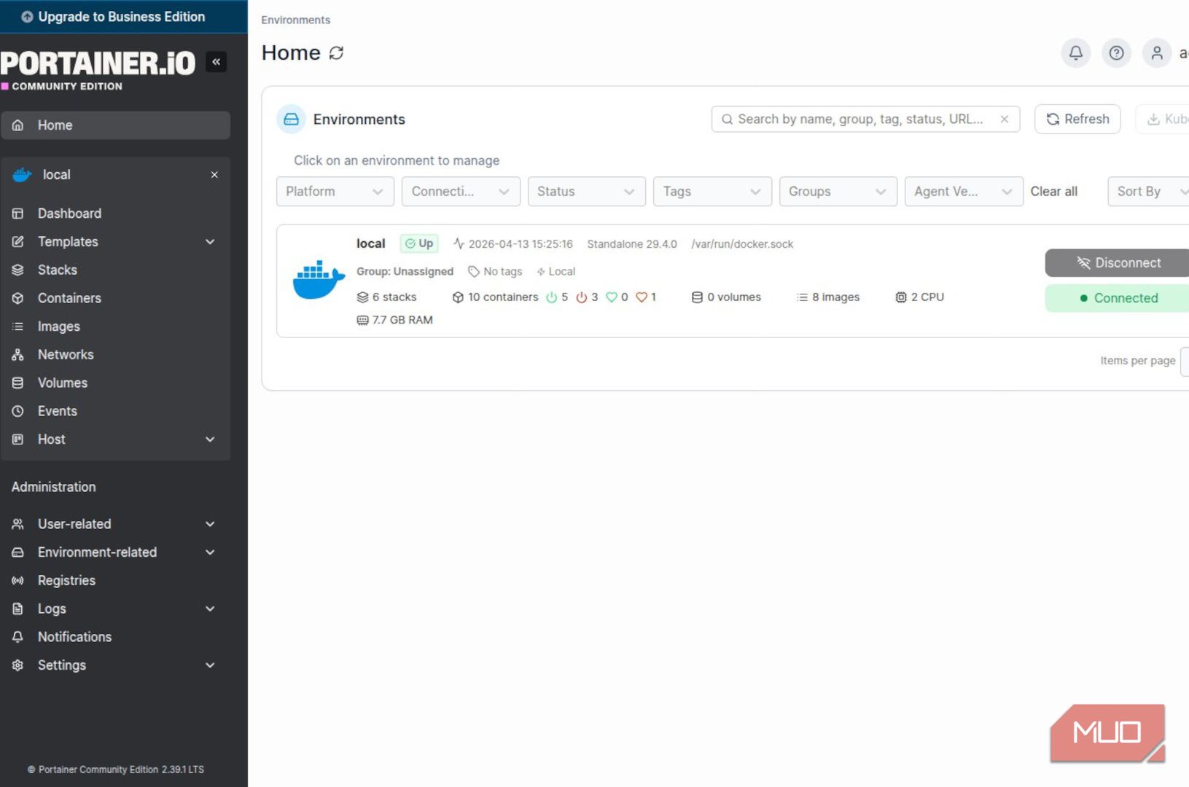
Task: Open the Images page
Action: tap(116, 326)
